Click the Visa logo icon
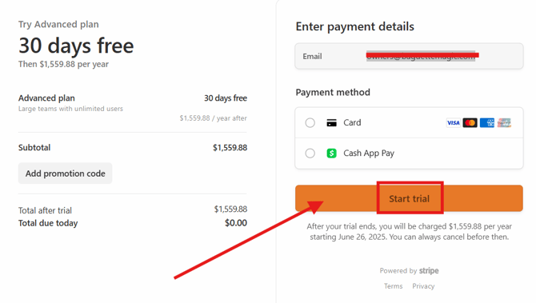 point(454,122)
